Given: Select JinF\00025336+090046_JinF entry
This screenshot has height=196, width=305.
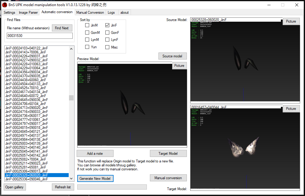Looking at the screenshot, I should [37, 179].
